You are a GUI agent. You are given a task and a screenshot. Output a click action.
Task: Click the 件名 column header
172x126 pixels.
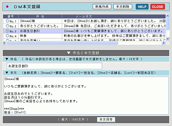40,17
